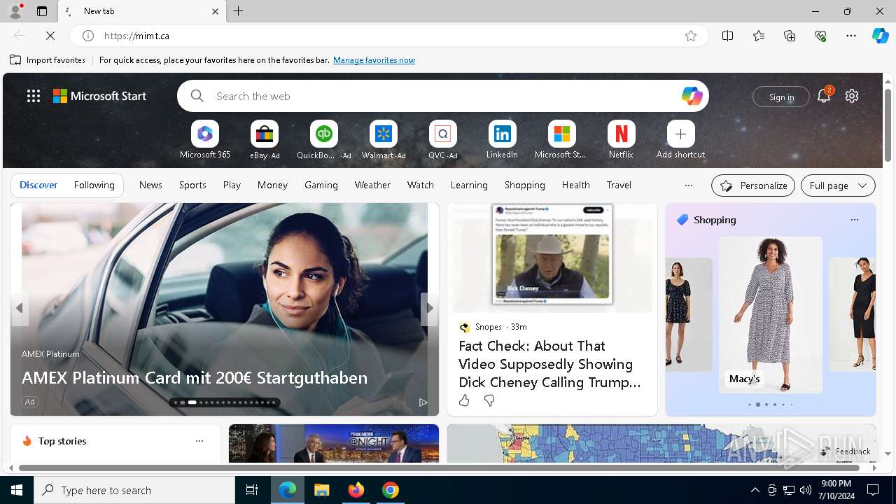Open Top stories card options menu
The height and width of the screenshot is (504, 896).
199,441
